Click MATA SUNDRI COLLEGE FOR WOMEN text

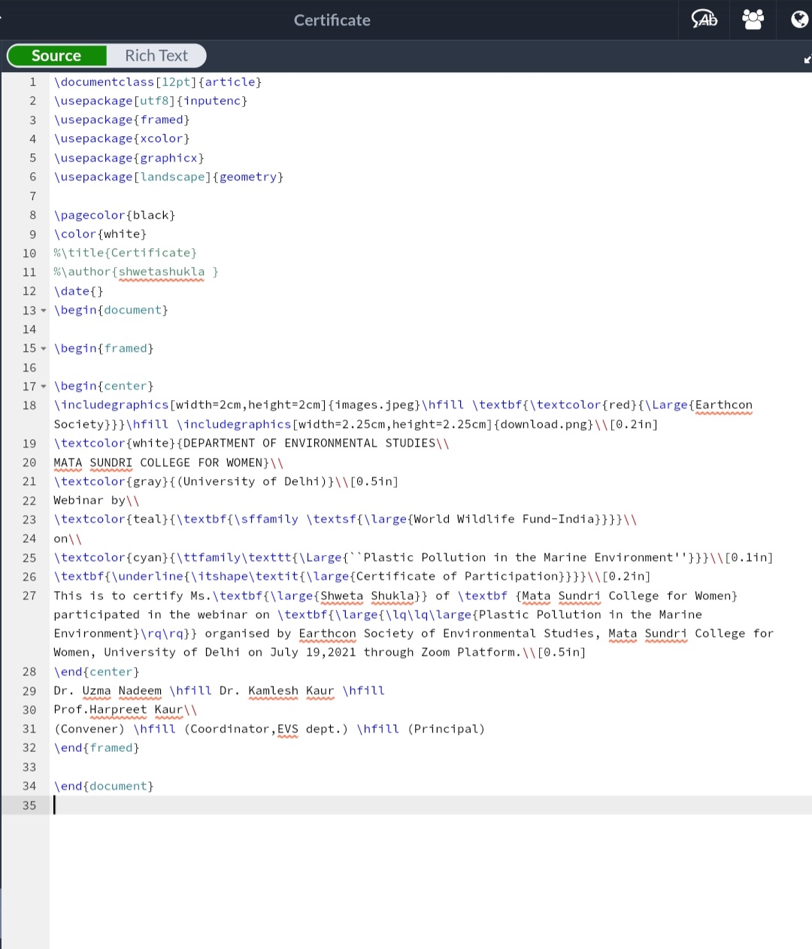pos(159,462)
